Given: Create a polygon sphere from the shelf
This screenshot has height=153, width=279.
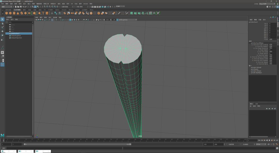Looking at the screenshot, I should tap(6, 13).
